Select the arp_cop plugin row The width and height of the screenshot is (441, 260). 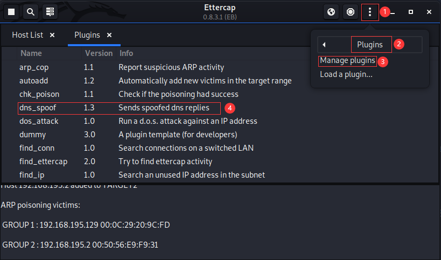click(x=118, y=67)
